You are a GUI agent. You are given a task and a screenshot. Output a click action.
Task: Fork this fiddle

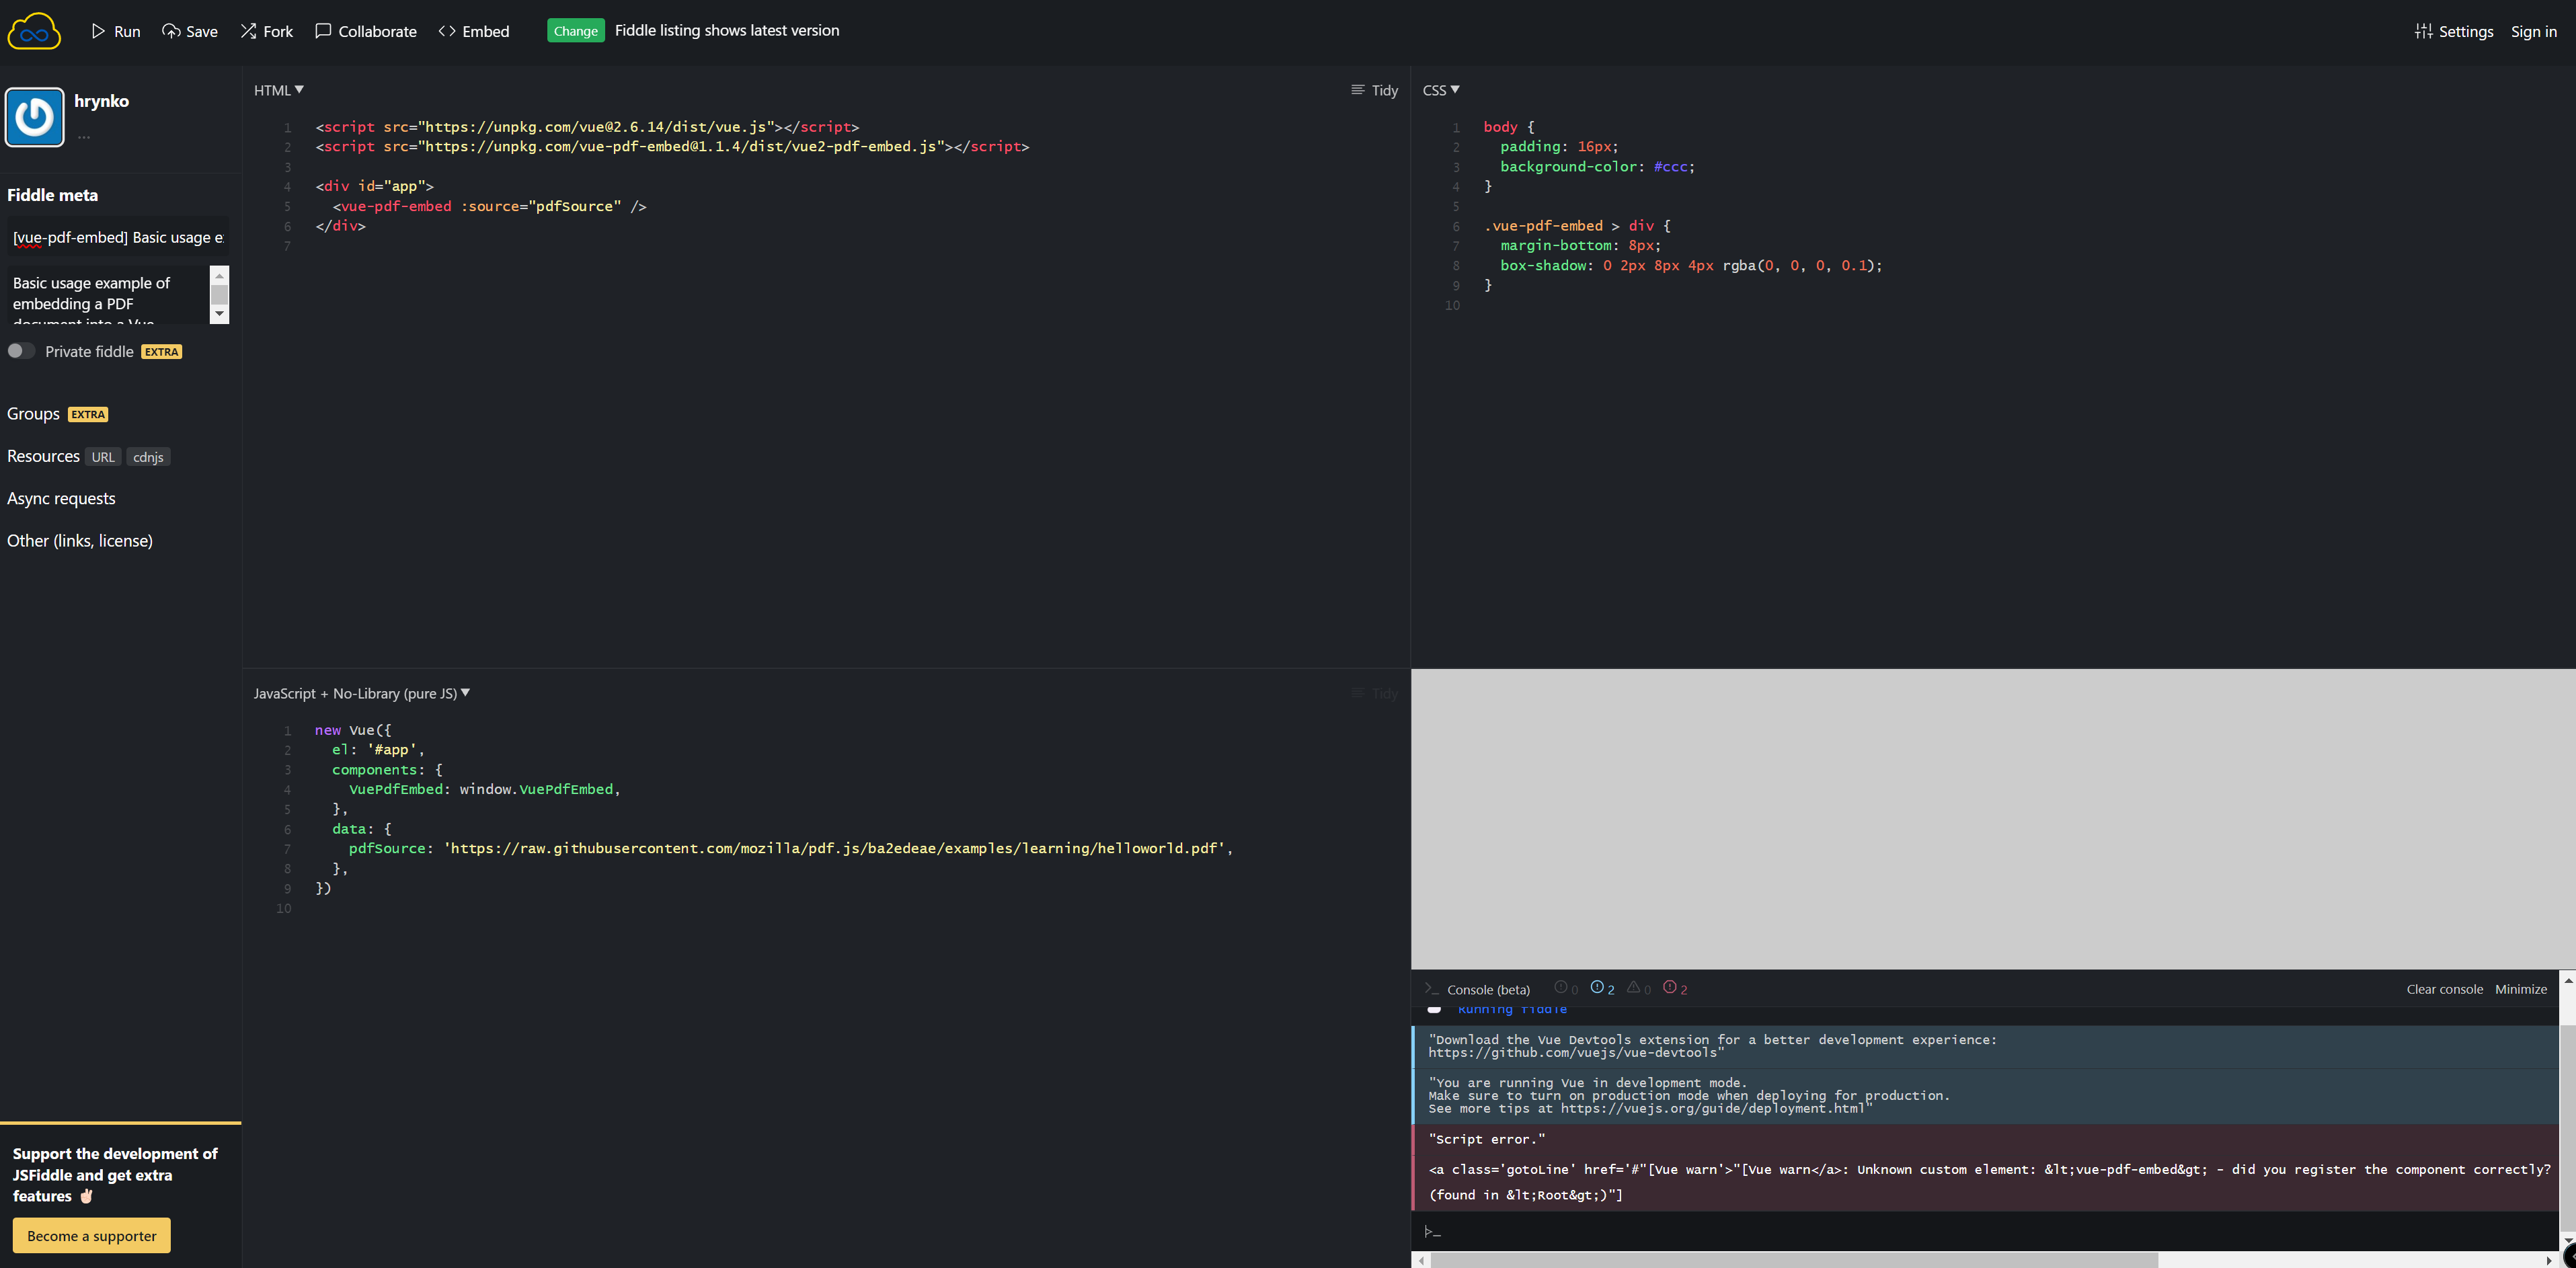266,31
